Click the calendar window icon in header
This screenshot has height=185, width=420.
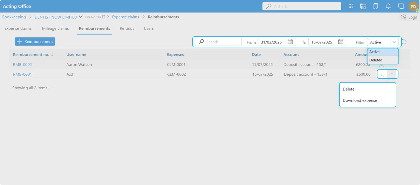point(363,6)
